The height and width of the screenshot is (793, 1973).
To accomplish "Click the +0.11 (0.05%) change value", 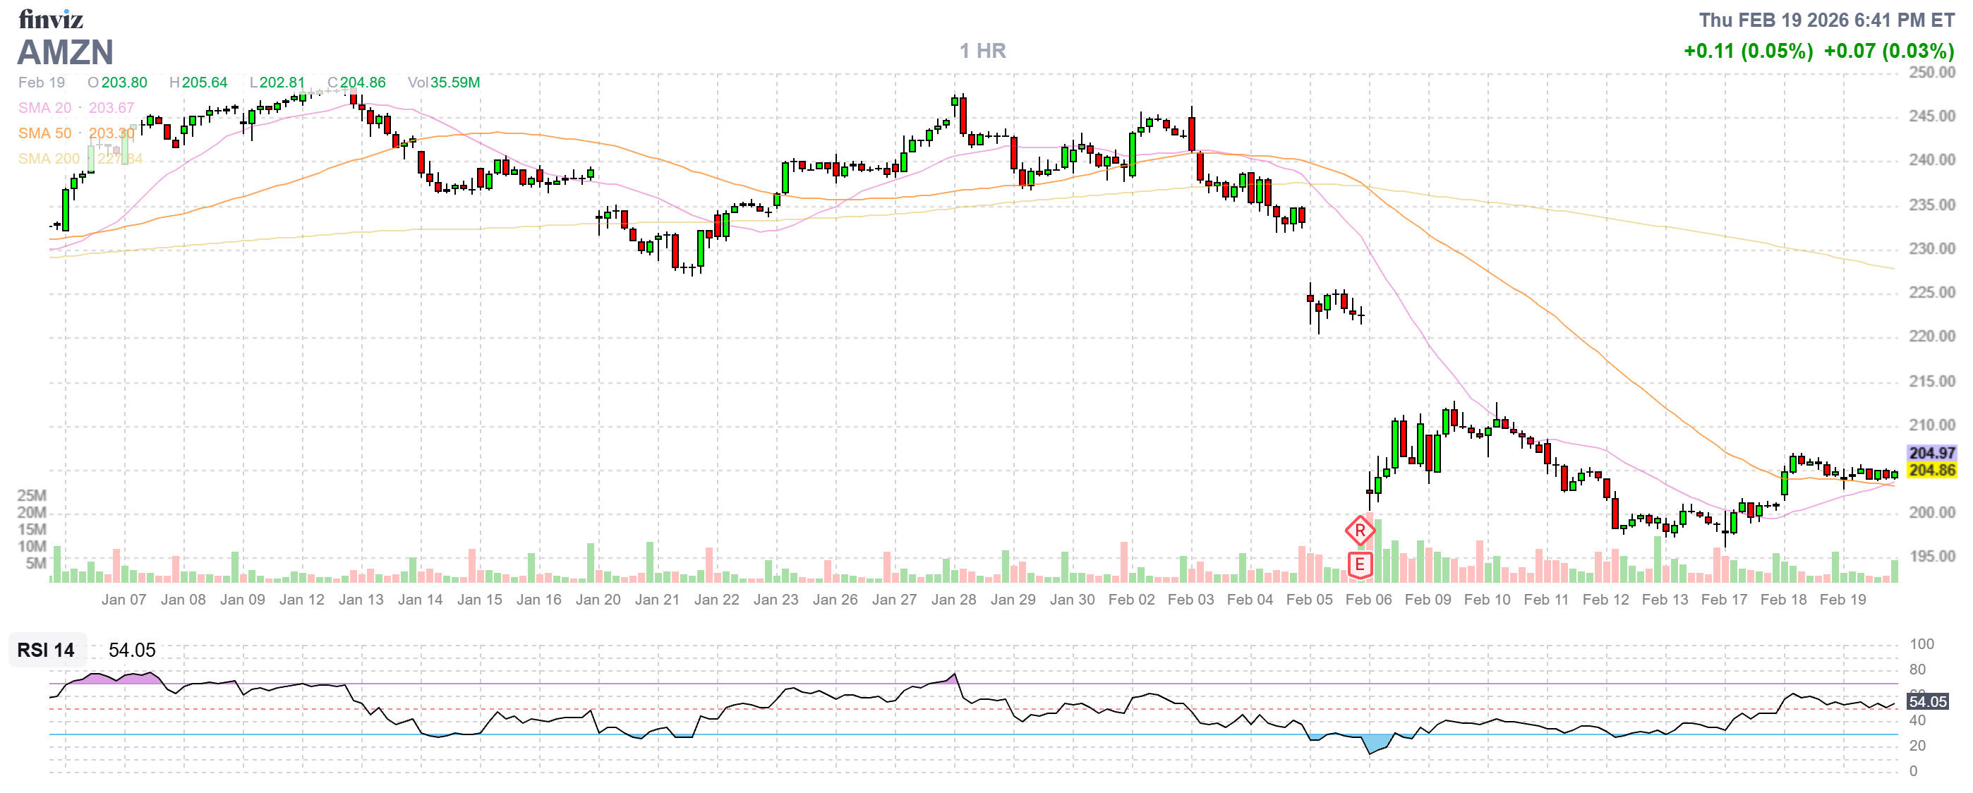I will click(1748, 51).
